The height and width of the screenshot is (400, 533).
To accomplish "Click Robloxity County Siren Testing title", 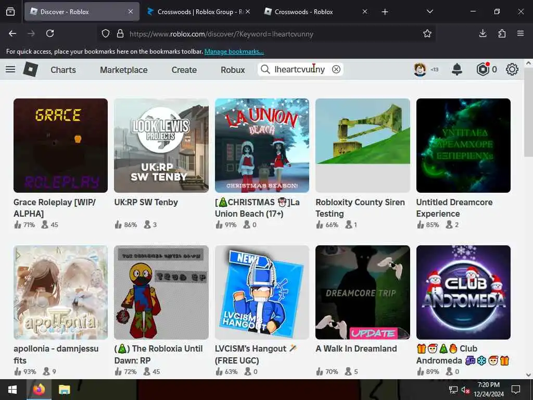I will [360, 208].
